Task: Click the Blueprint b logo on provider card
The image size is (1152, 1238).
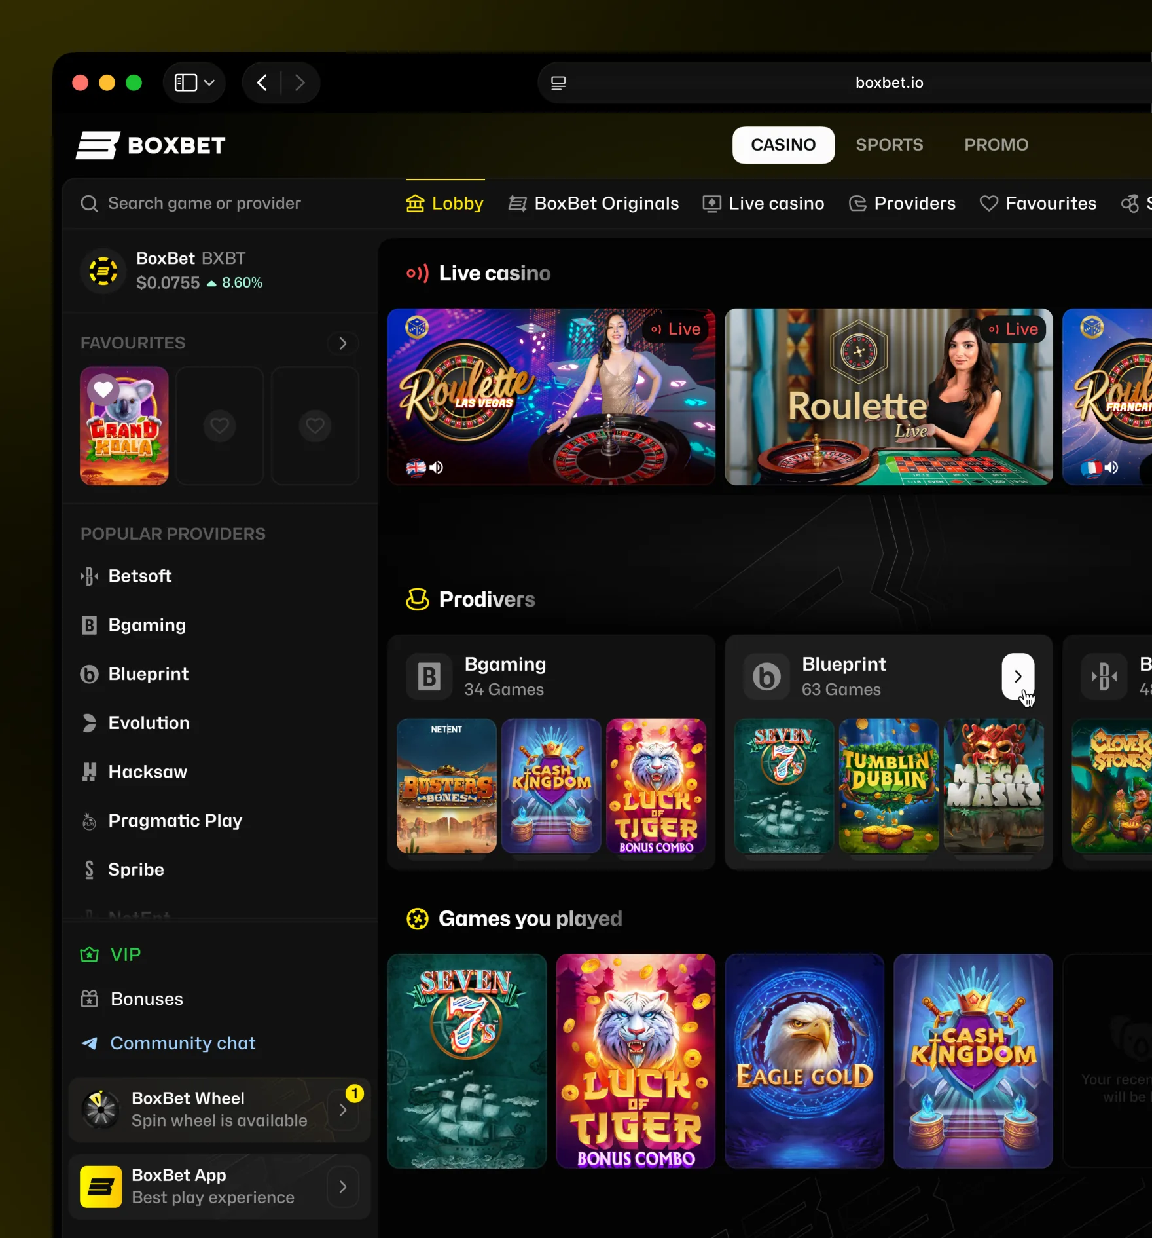Action: 766,677
